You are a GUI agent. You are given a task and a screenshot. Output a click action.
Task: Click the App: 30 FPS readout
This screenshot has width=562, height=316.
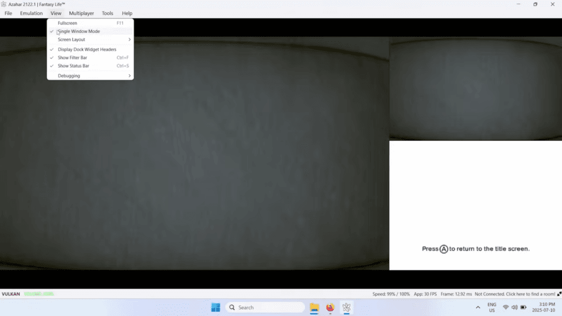[x=425, y=294]
